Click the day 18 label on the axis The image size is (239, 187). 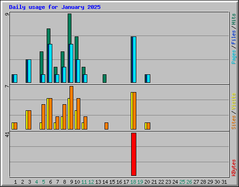(x=133, y=182)
